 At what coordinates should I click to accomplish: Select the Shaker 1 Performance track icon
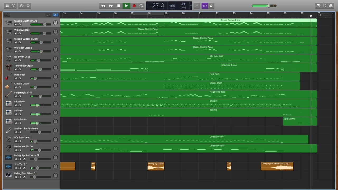pos(9,130)
